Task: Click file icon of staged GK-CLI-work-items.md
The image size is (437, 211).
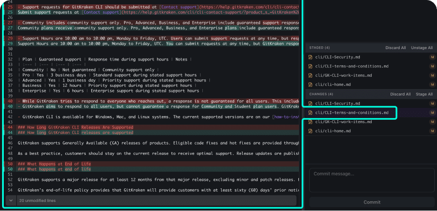Action: 310,76
